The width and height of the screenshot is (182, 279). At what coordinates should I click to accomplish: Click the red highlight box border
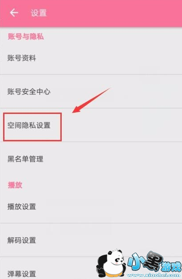pos(33,113)
